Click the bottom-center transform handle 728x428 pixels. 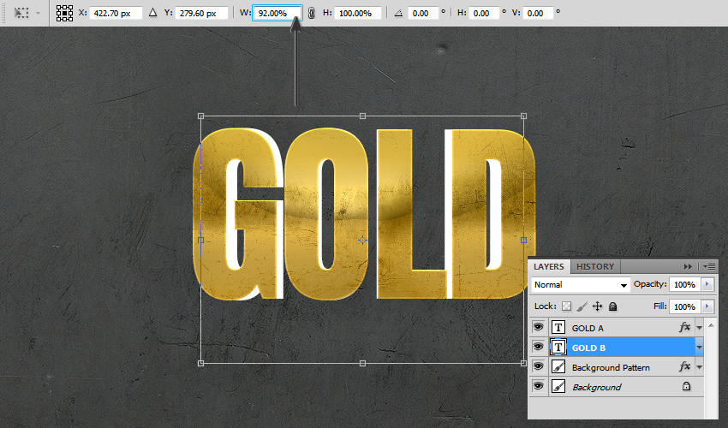coord(362,364)
